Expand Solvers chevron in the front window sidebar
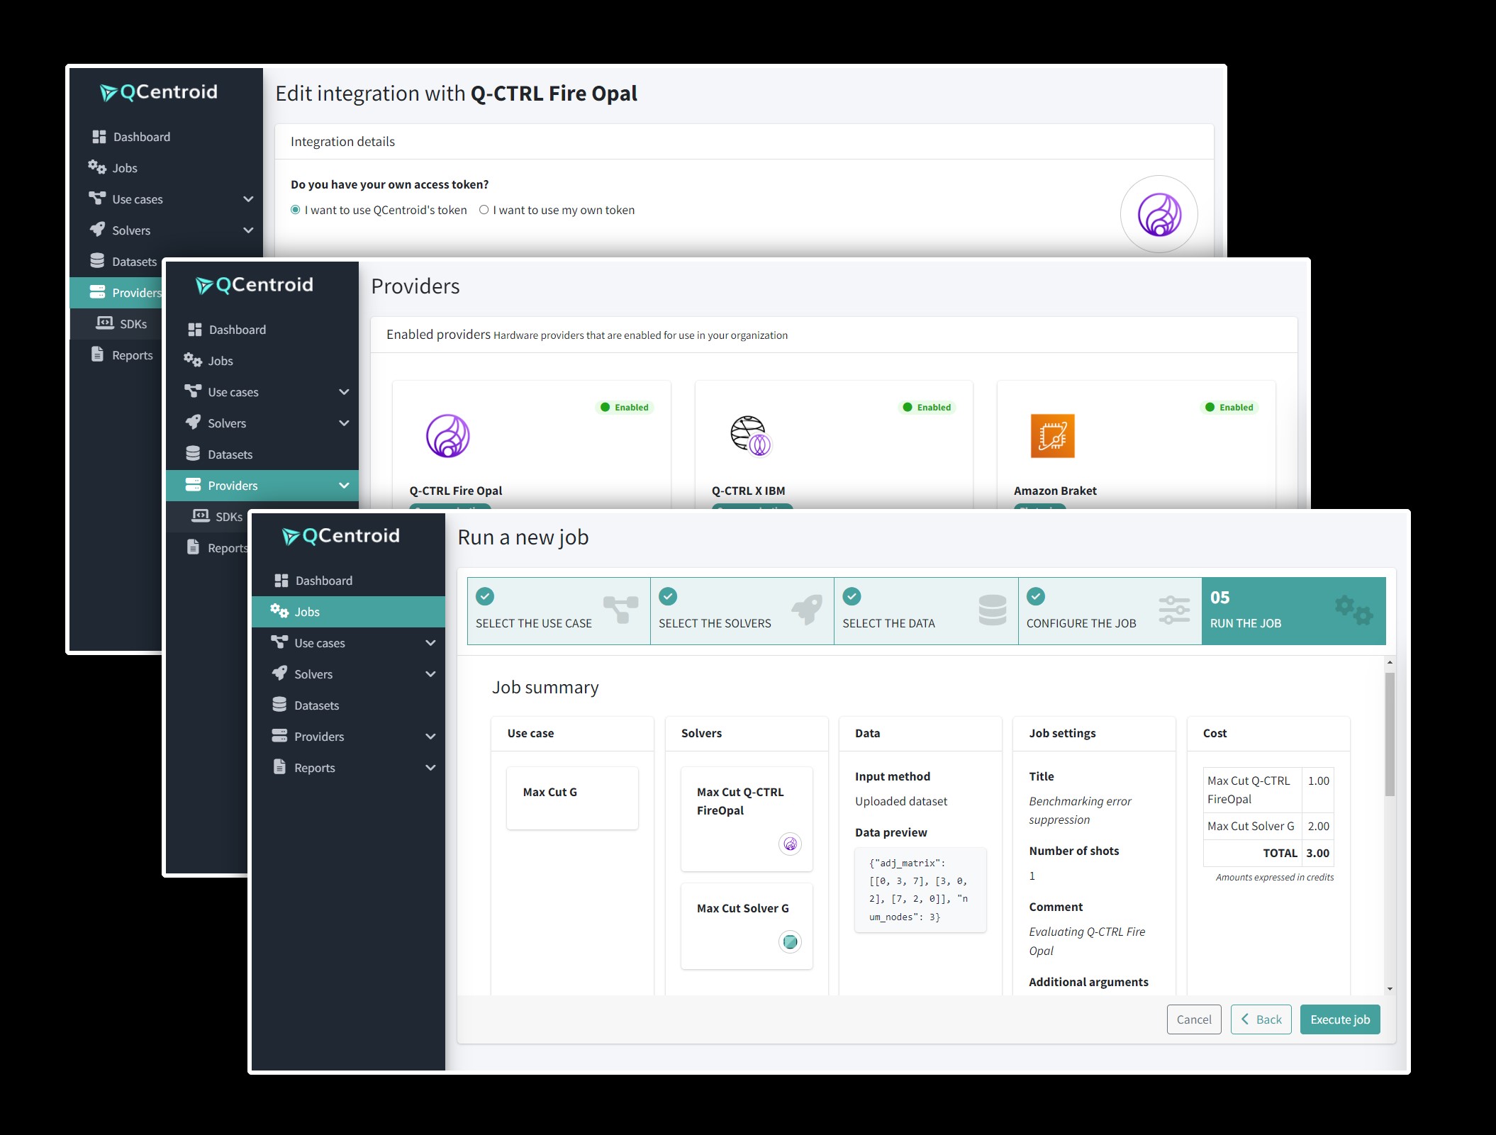The image size is (1496, 1135). pos(430,674)
